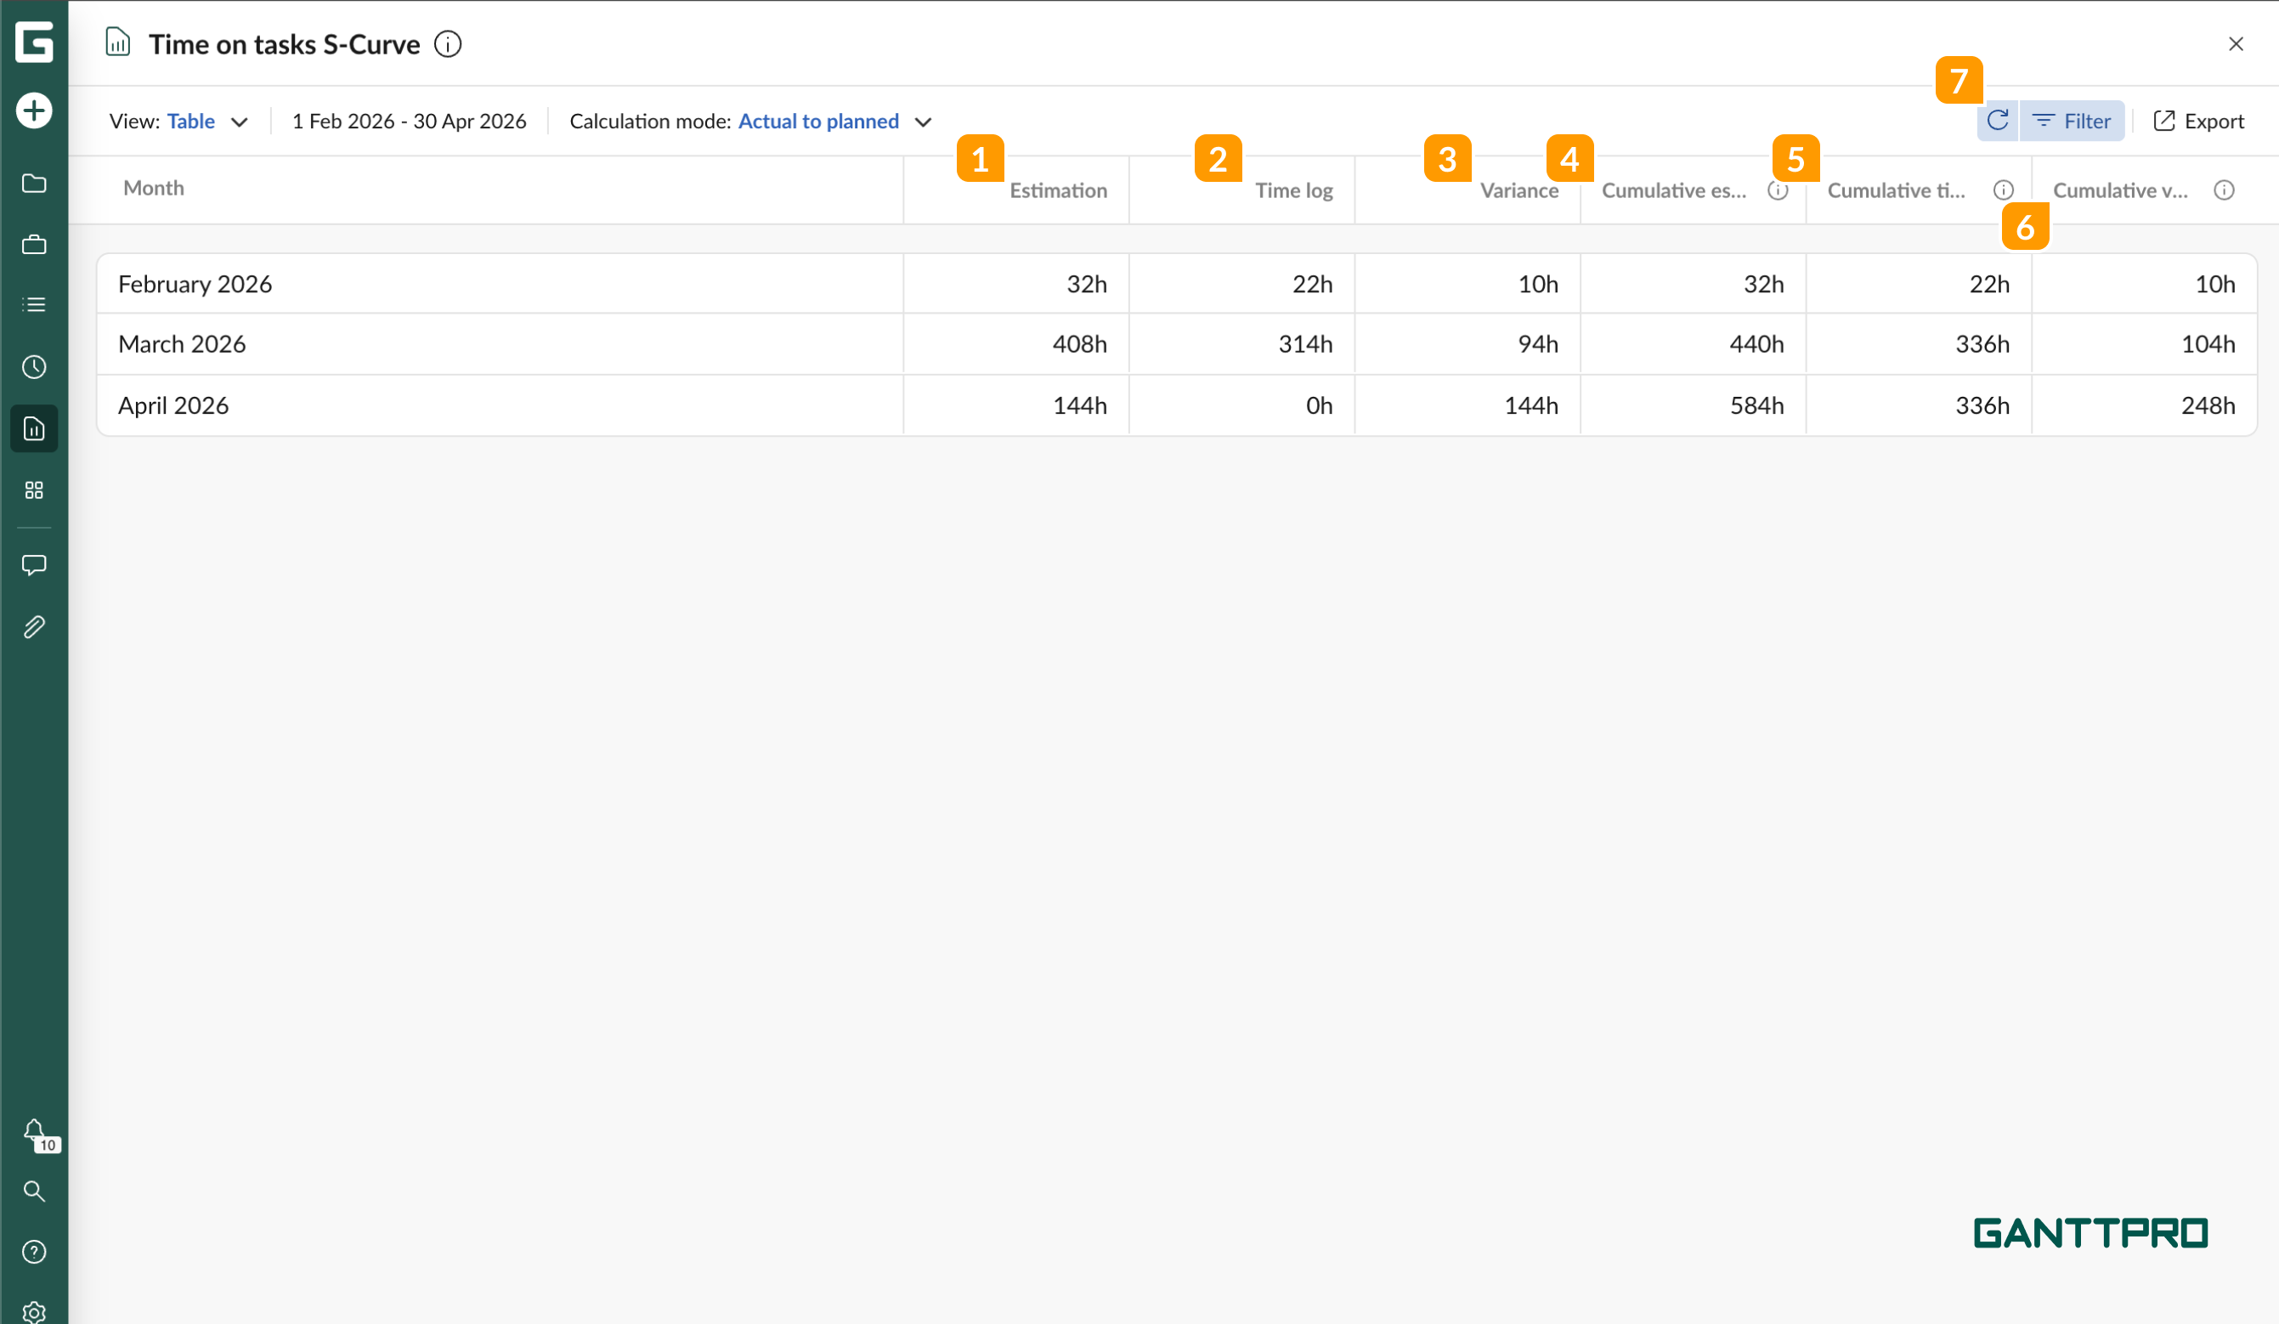Select the Reports chart icon

33,428
